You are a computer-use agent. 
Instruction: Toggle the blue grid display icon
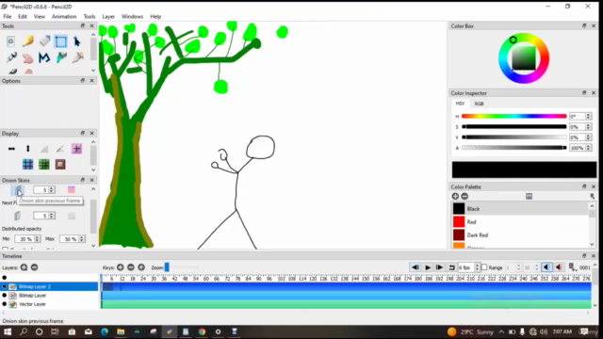(x=27, y=165)
